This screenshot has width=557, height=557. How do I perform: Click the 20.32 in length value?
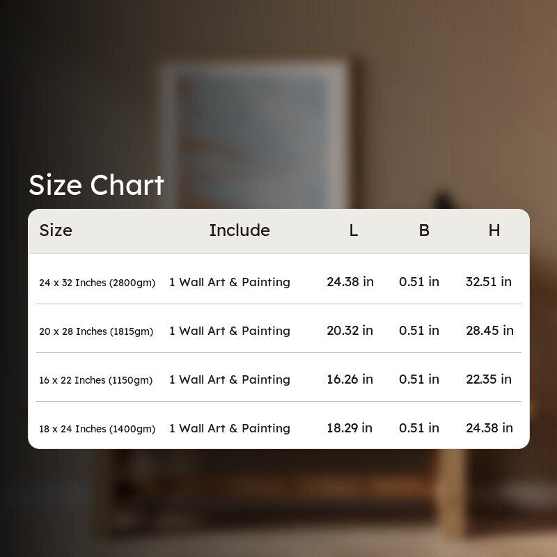click(350, 330)
